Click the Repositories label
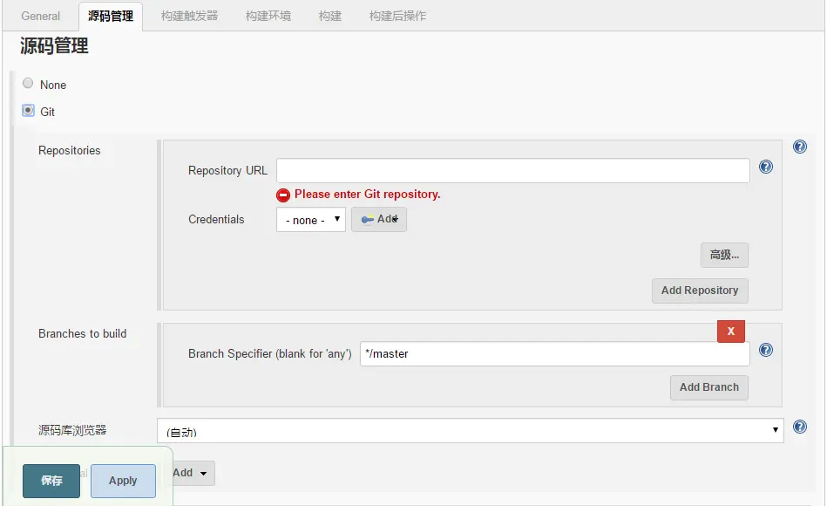Image resolution: width=827 pixels, height=506 pixels. tap(70, 151)
